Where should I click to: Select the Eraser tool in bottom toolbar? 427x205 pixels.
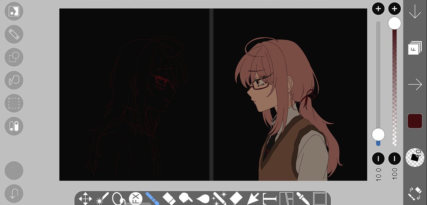coord(169,198)
